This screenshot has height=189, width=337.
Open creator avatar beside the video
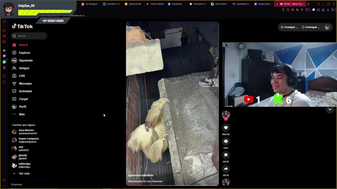226,114
